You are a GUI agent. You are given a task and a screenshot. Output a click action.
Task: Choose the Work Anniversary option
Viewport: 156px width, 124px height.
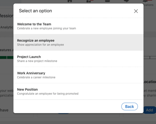[79, 75]
